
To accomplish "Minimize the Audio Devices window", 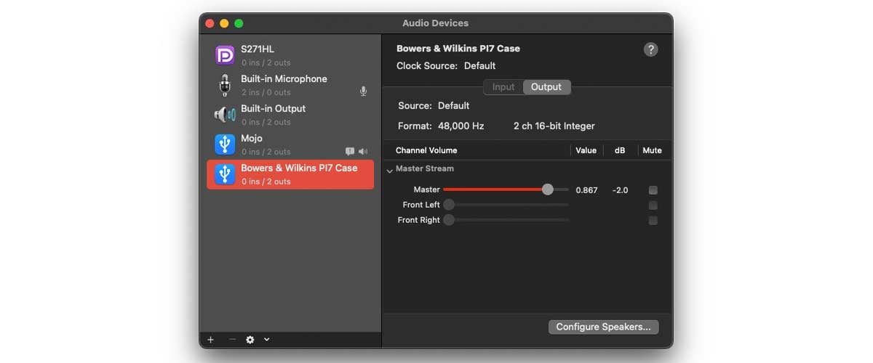I will pyautogui.click(x=224, y=23).
